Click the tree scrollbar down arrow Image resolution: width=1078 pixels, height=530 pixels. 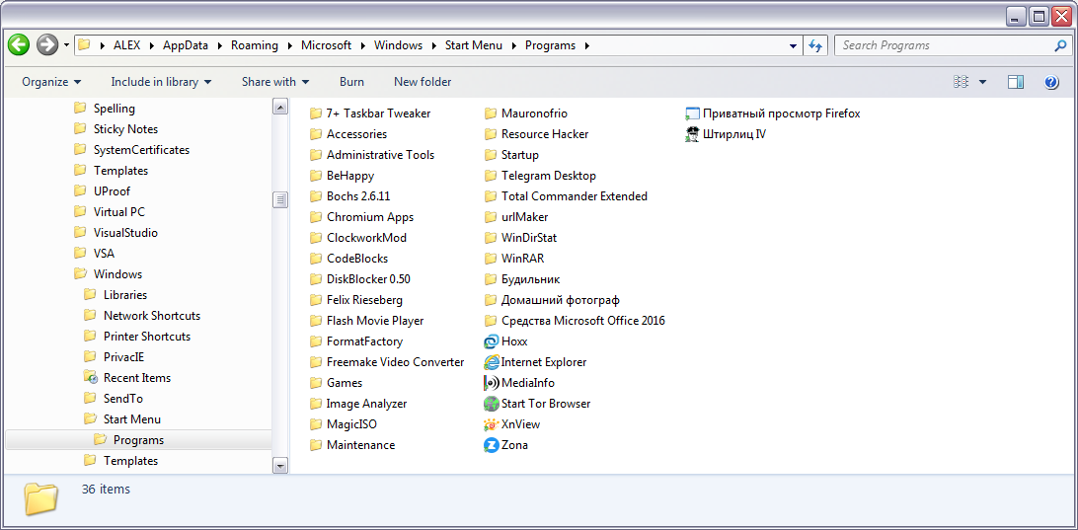[279, 466]
